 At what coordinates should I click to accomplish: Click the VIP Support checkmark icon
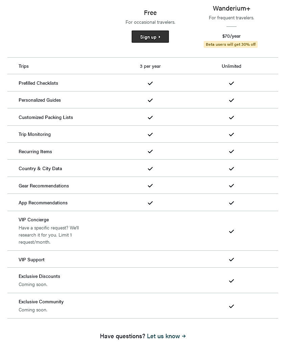(x=232, y=260)
